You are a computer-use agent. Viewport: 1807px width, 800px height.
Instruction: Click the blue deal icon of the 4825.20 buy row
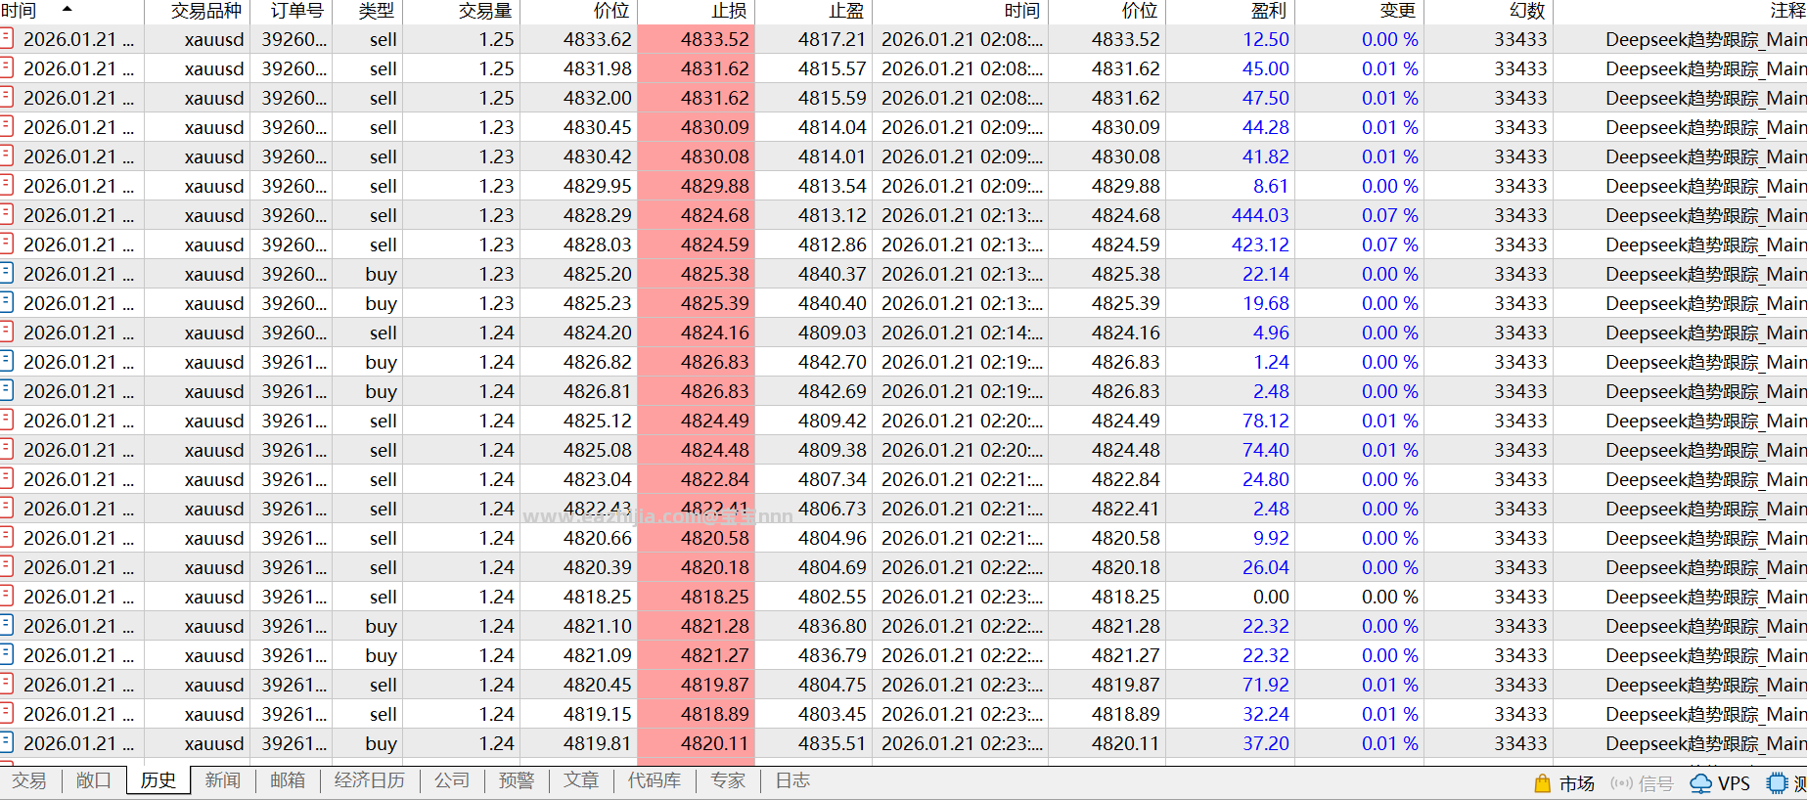(x=6, y=274)
